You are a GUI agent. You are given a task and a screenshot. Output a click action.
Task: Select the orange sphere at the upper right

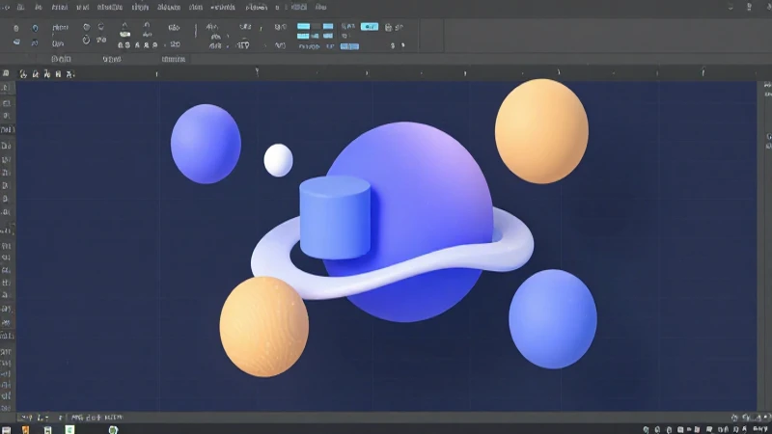541,131
